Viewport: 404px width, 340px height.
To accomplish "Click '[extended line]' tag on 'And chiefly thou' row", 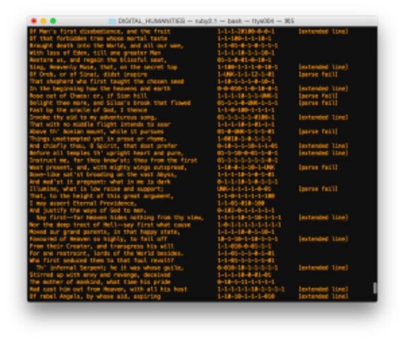I will pos(323,146).
